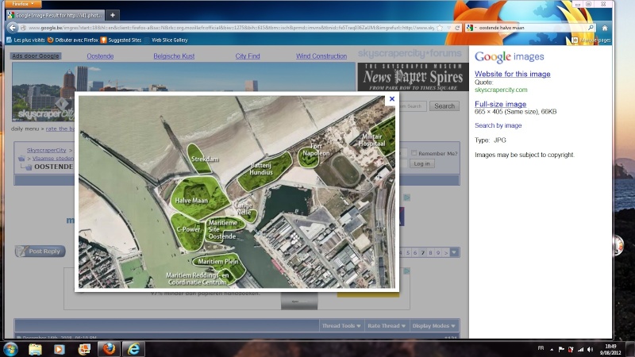Click the network signal icon in the tray
Viewport: 635px width, 357px height.
pyautogui.click(x=581, y=349)
